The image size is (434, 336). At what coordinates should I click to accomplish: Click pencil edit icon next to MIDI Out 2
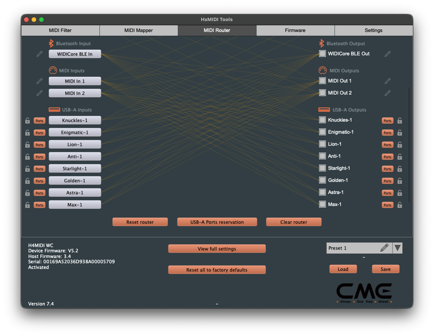click(388, 93)
